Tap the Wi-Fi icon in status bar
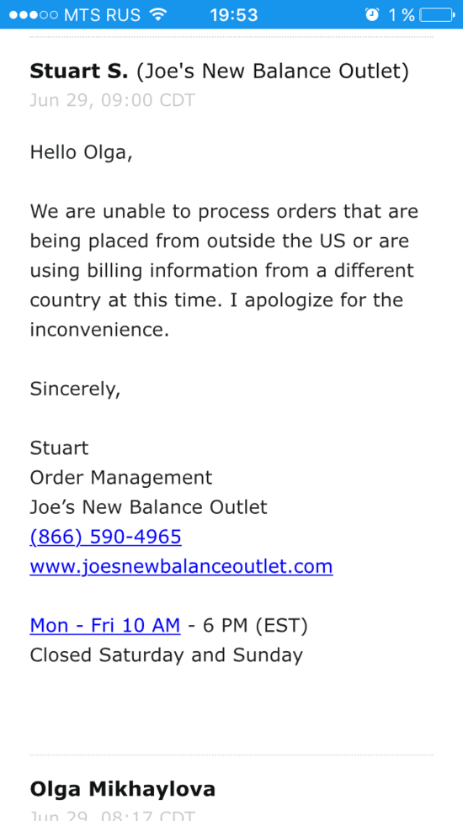Image resolution: width=463 pixels, height=821 pixels. click(x=157, y=14)
